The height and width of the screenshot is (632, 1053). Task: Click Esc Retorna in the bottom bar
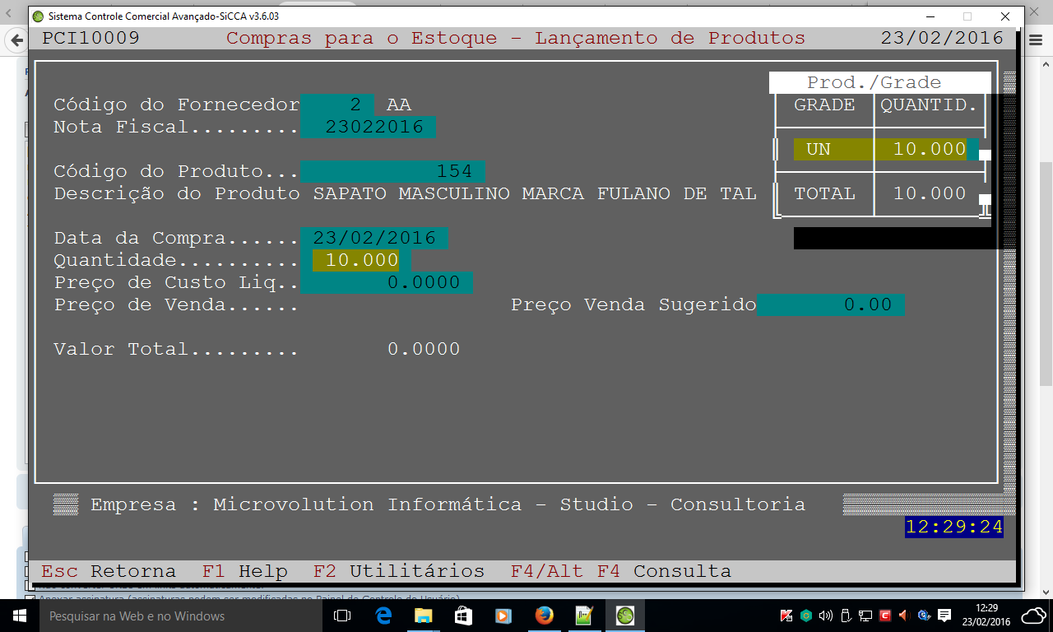pyautogui.click(x=109, y=571)
